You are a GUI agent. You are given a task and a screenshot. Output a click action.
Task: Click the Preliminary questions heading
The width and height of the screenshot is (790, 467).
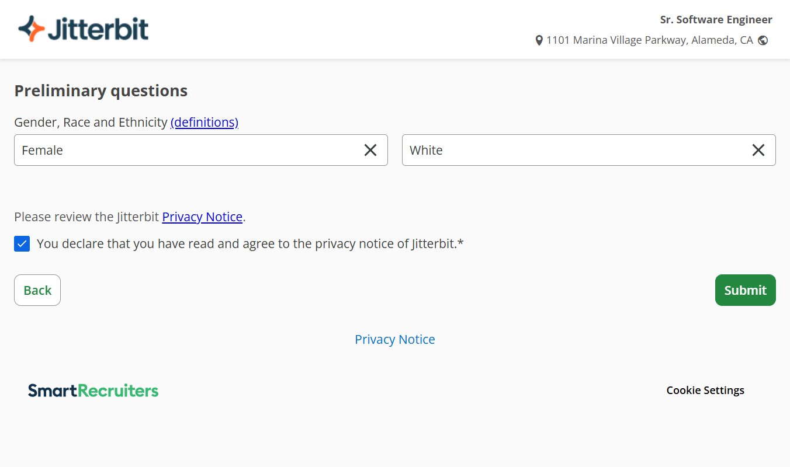pyautogui.click(x=101, y=90)
